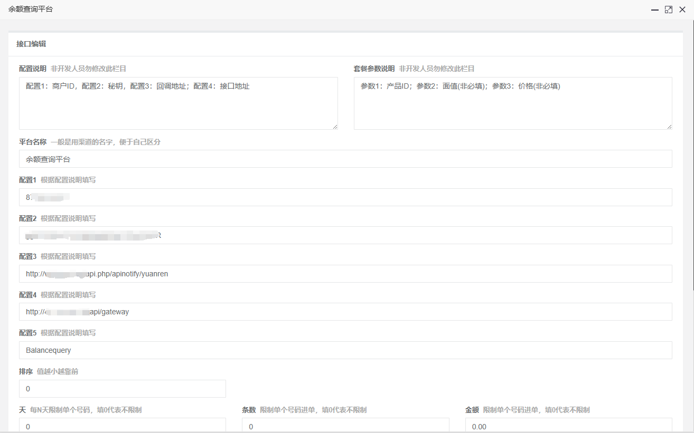Click the 天 day limit field
The width and height of the screenshot is (694, 433).
click(x=122, y=426)
